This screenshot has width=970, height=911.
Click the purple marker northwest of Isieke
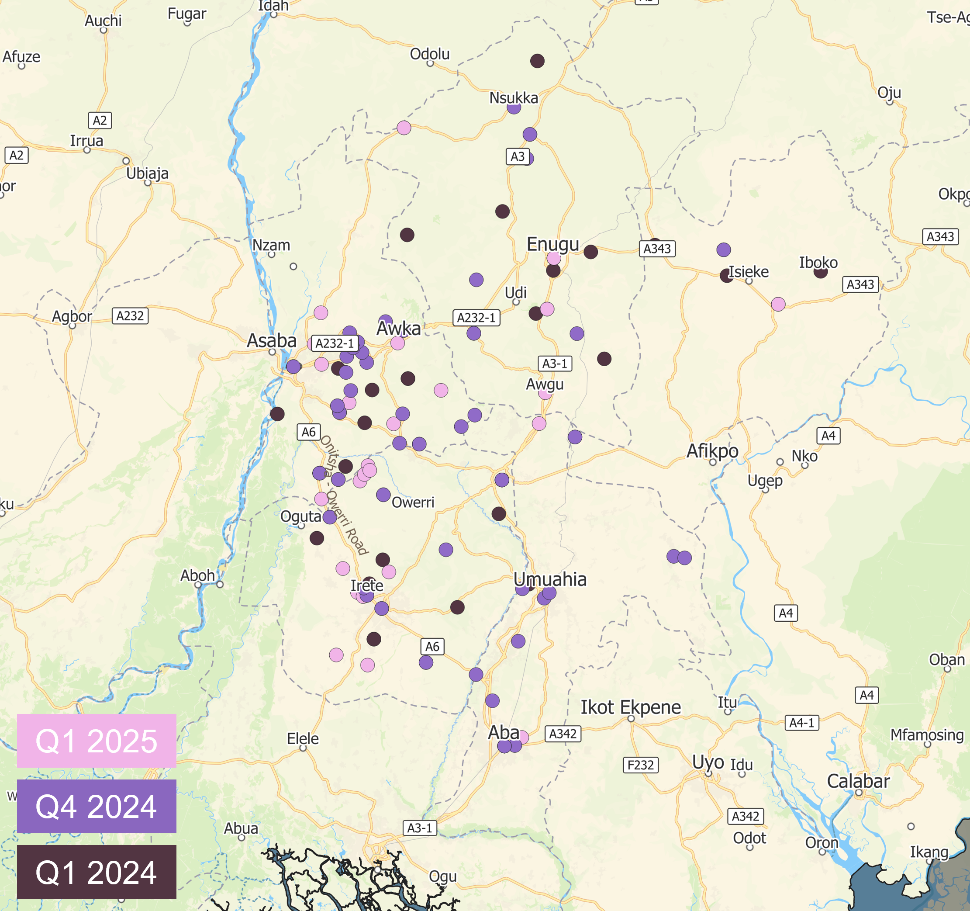(x=724, y=250)
